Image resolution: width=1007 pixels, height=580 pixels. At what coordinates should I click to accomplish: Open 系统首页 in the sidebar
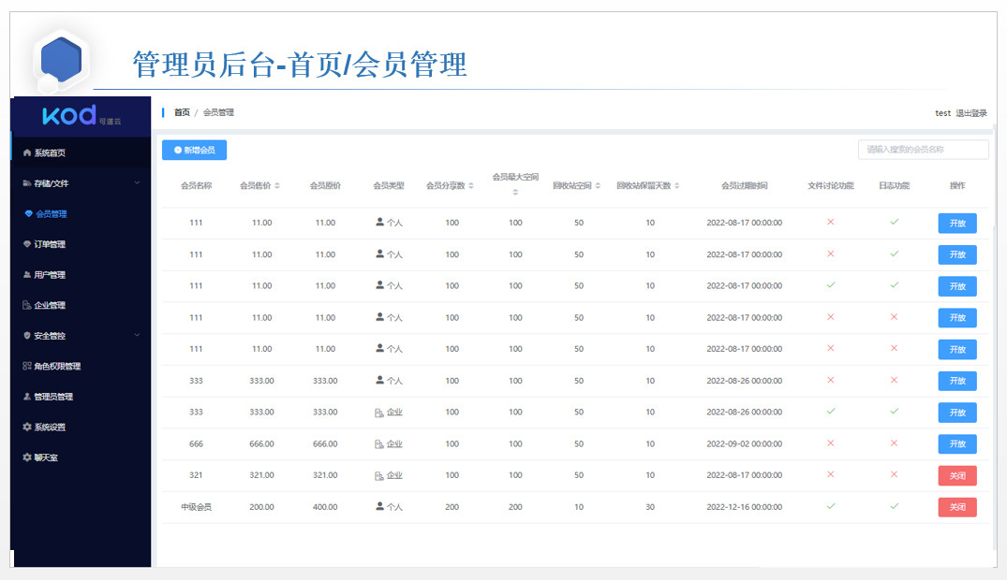81,152
